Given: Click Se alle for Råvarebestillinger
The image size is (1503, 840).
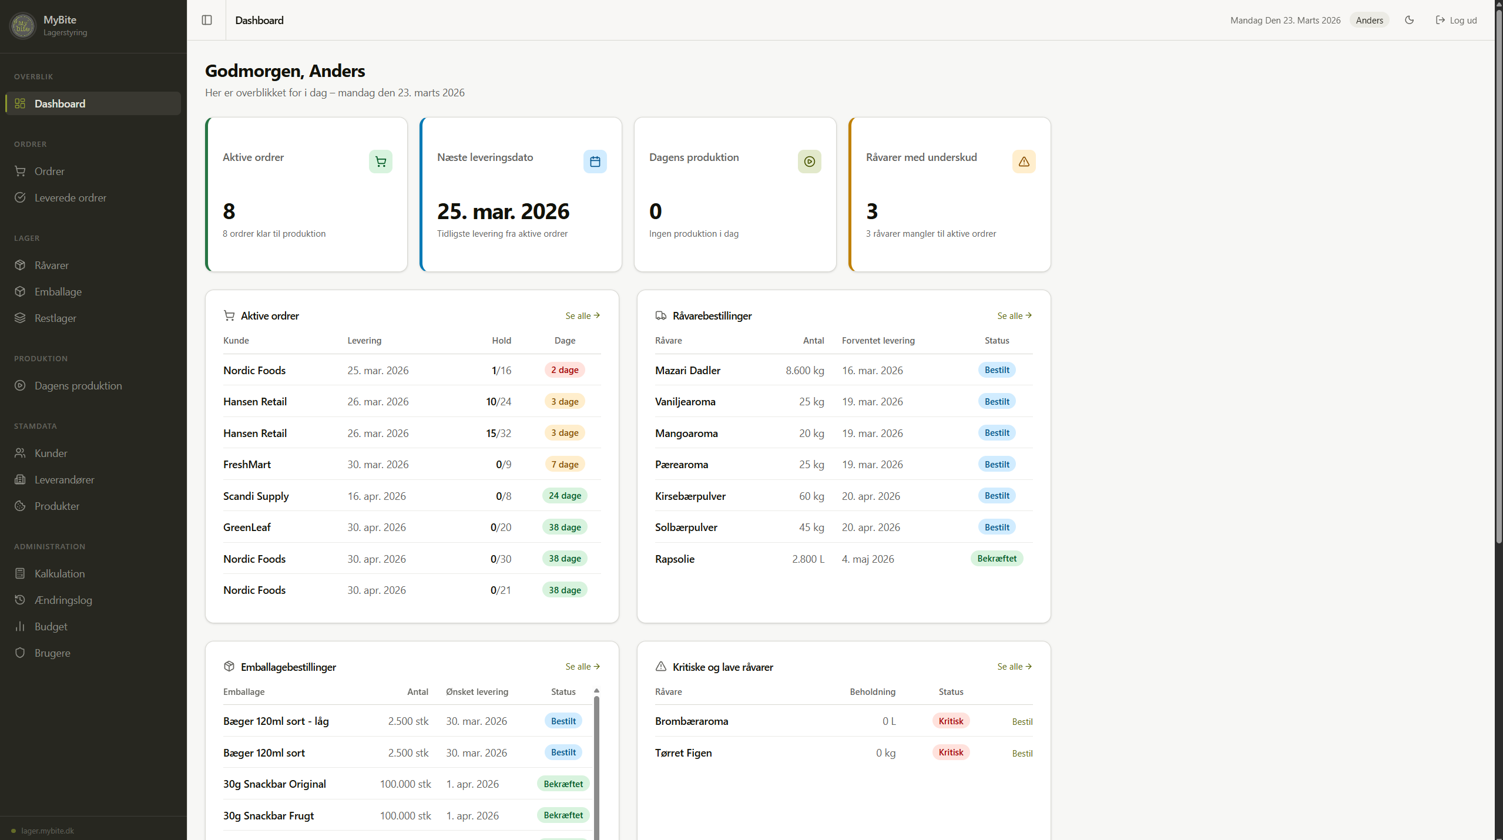Looking at the screenshot, I should tap(1014, 315).
